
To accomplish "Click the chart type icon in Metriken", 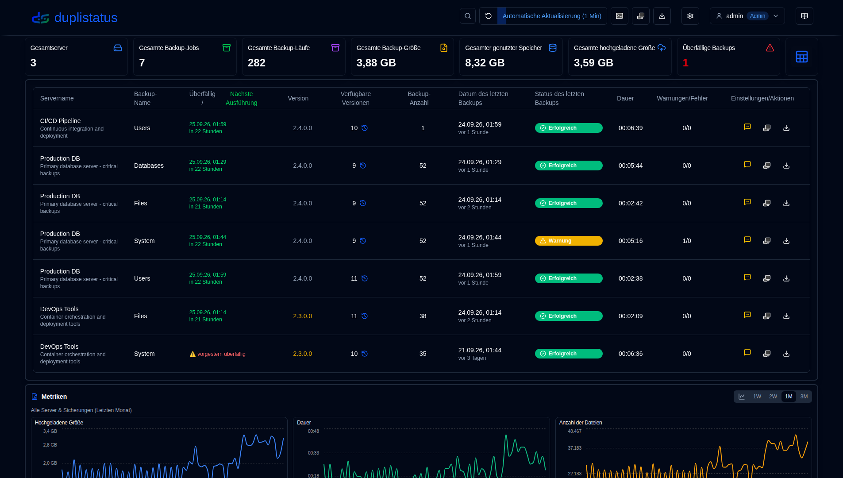I will click(x=742, y=397).
